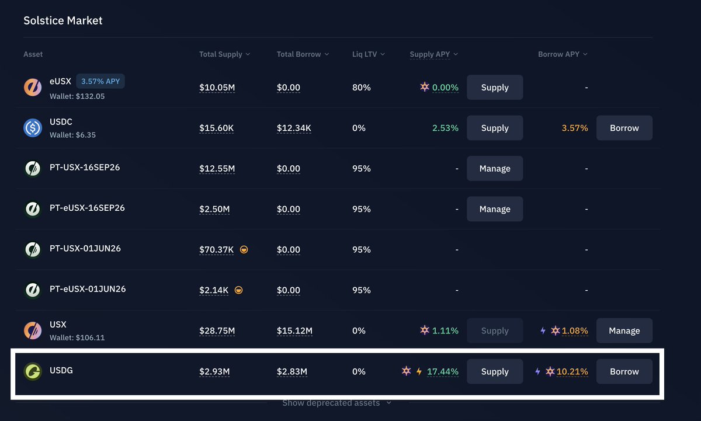Click the PT-eUSX-16SEP26 token icon
The height and width of the screenshot is (421, 701).
pyautogui.click(x=33, y=209)
